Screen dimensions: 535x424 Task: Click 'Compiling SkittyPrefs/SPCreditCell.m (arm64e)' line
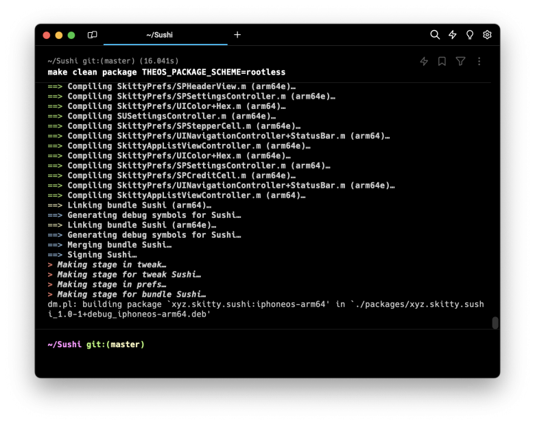pyautogui.click(x=171, y=175)
